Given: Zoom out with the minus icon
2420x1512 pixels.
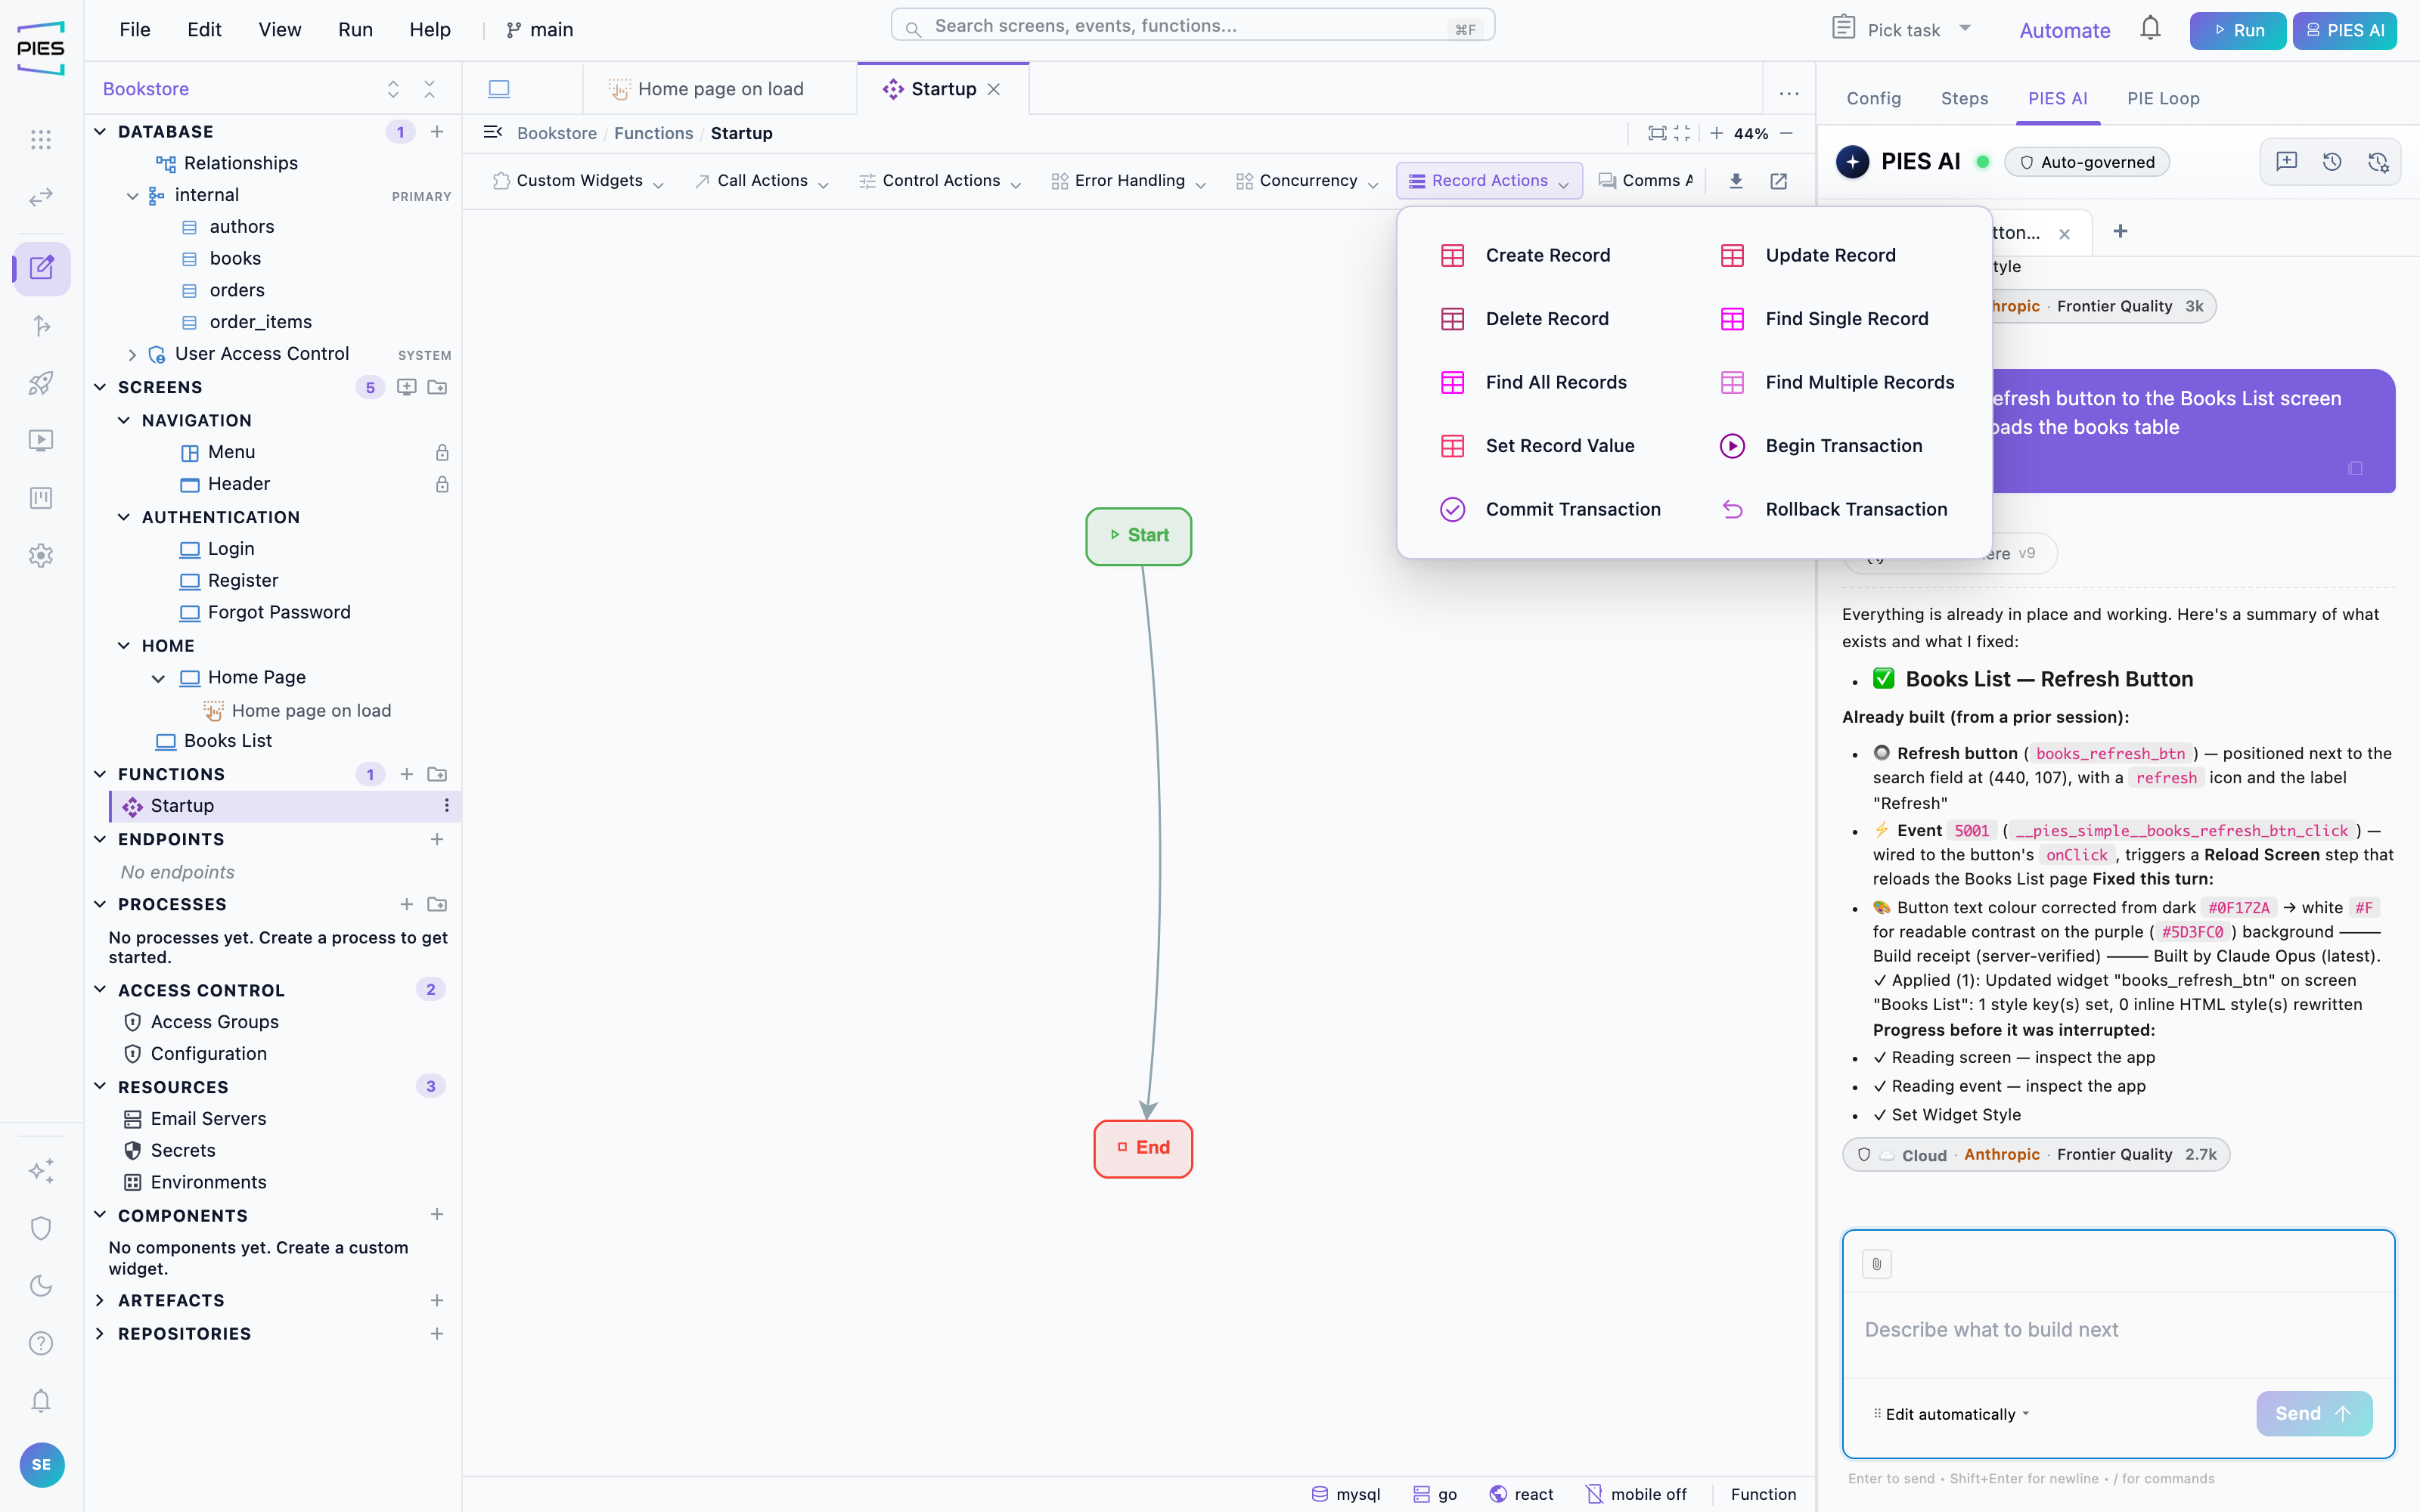Looking at the screenshot, I should [1786, 133].
